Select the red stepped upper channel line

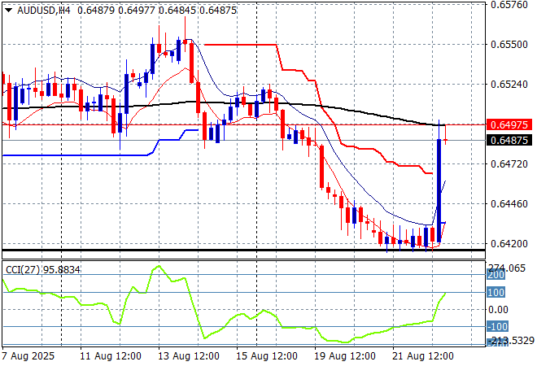tap(244, 44)
